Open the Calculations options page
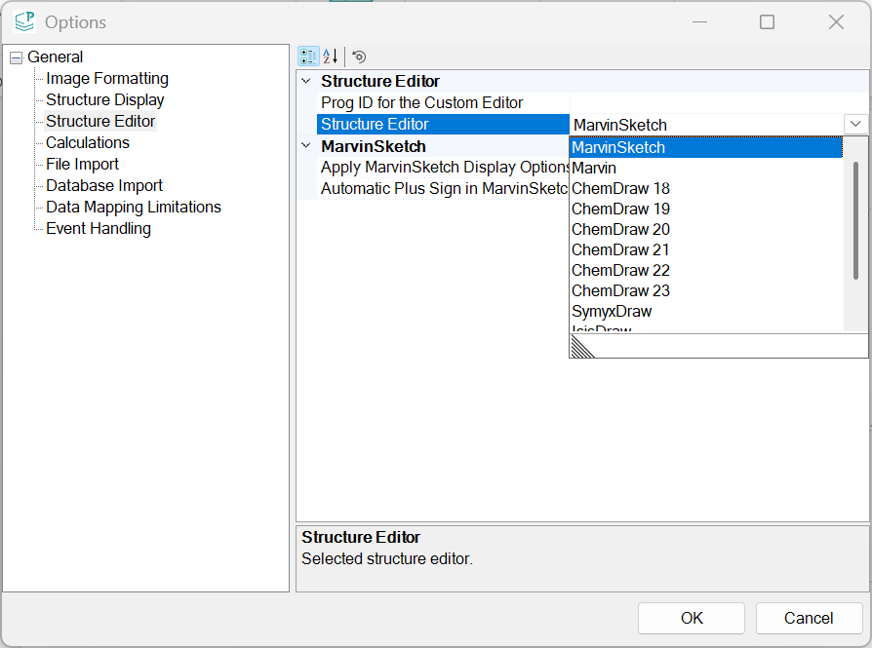 coord(88,143)
